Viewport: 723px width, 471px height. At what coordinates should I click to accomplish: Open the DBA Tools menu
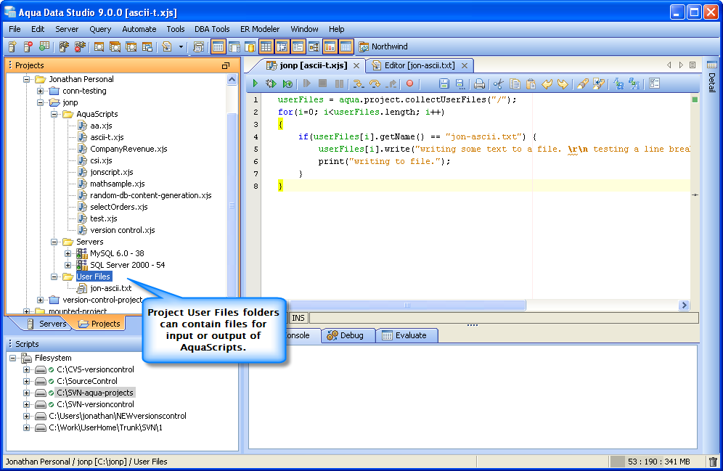(212, 29)
